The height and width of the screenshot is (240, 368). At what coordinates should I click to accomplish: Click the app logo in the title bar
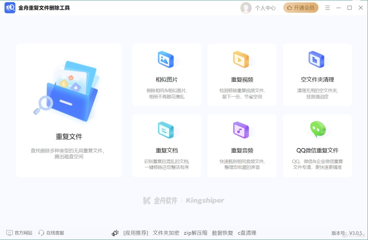click(10, 7)
